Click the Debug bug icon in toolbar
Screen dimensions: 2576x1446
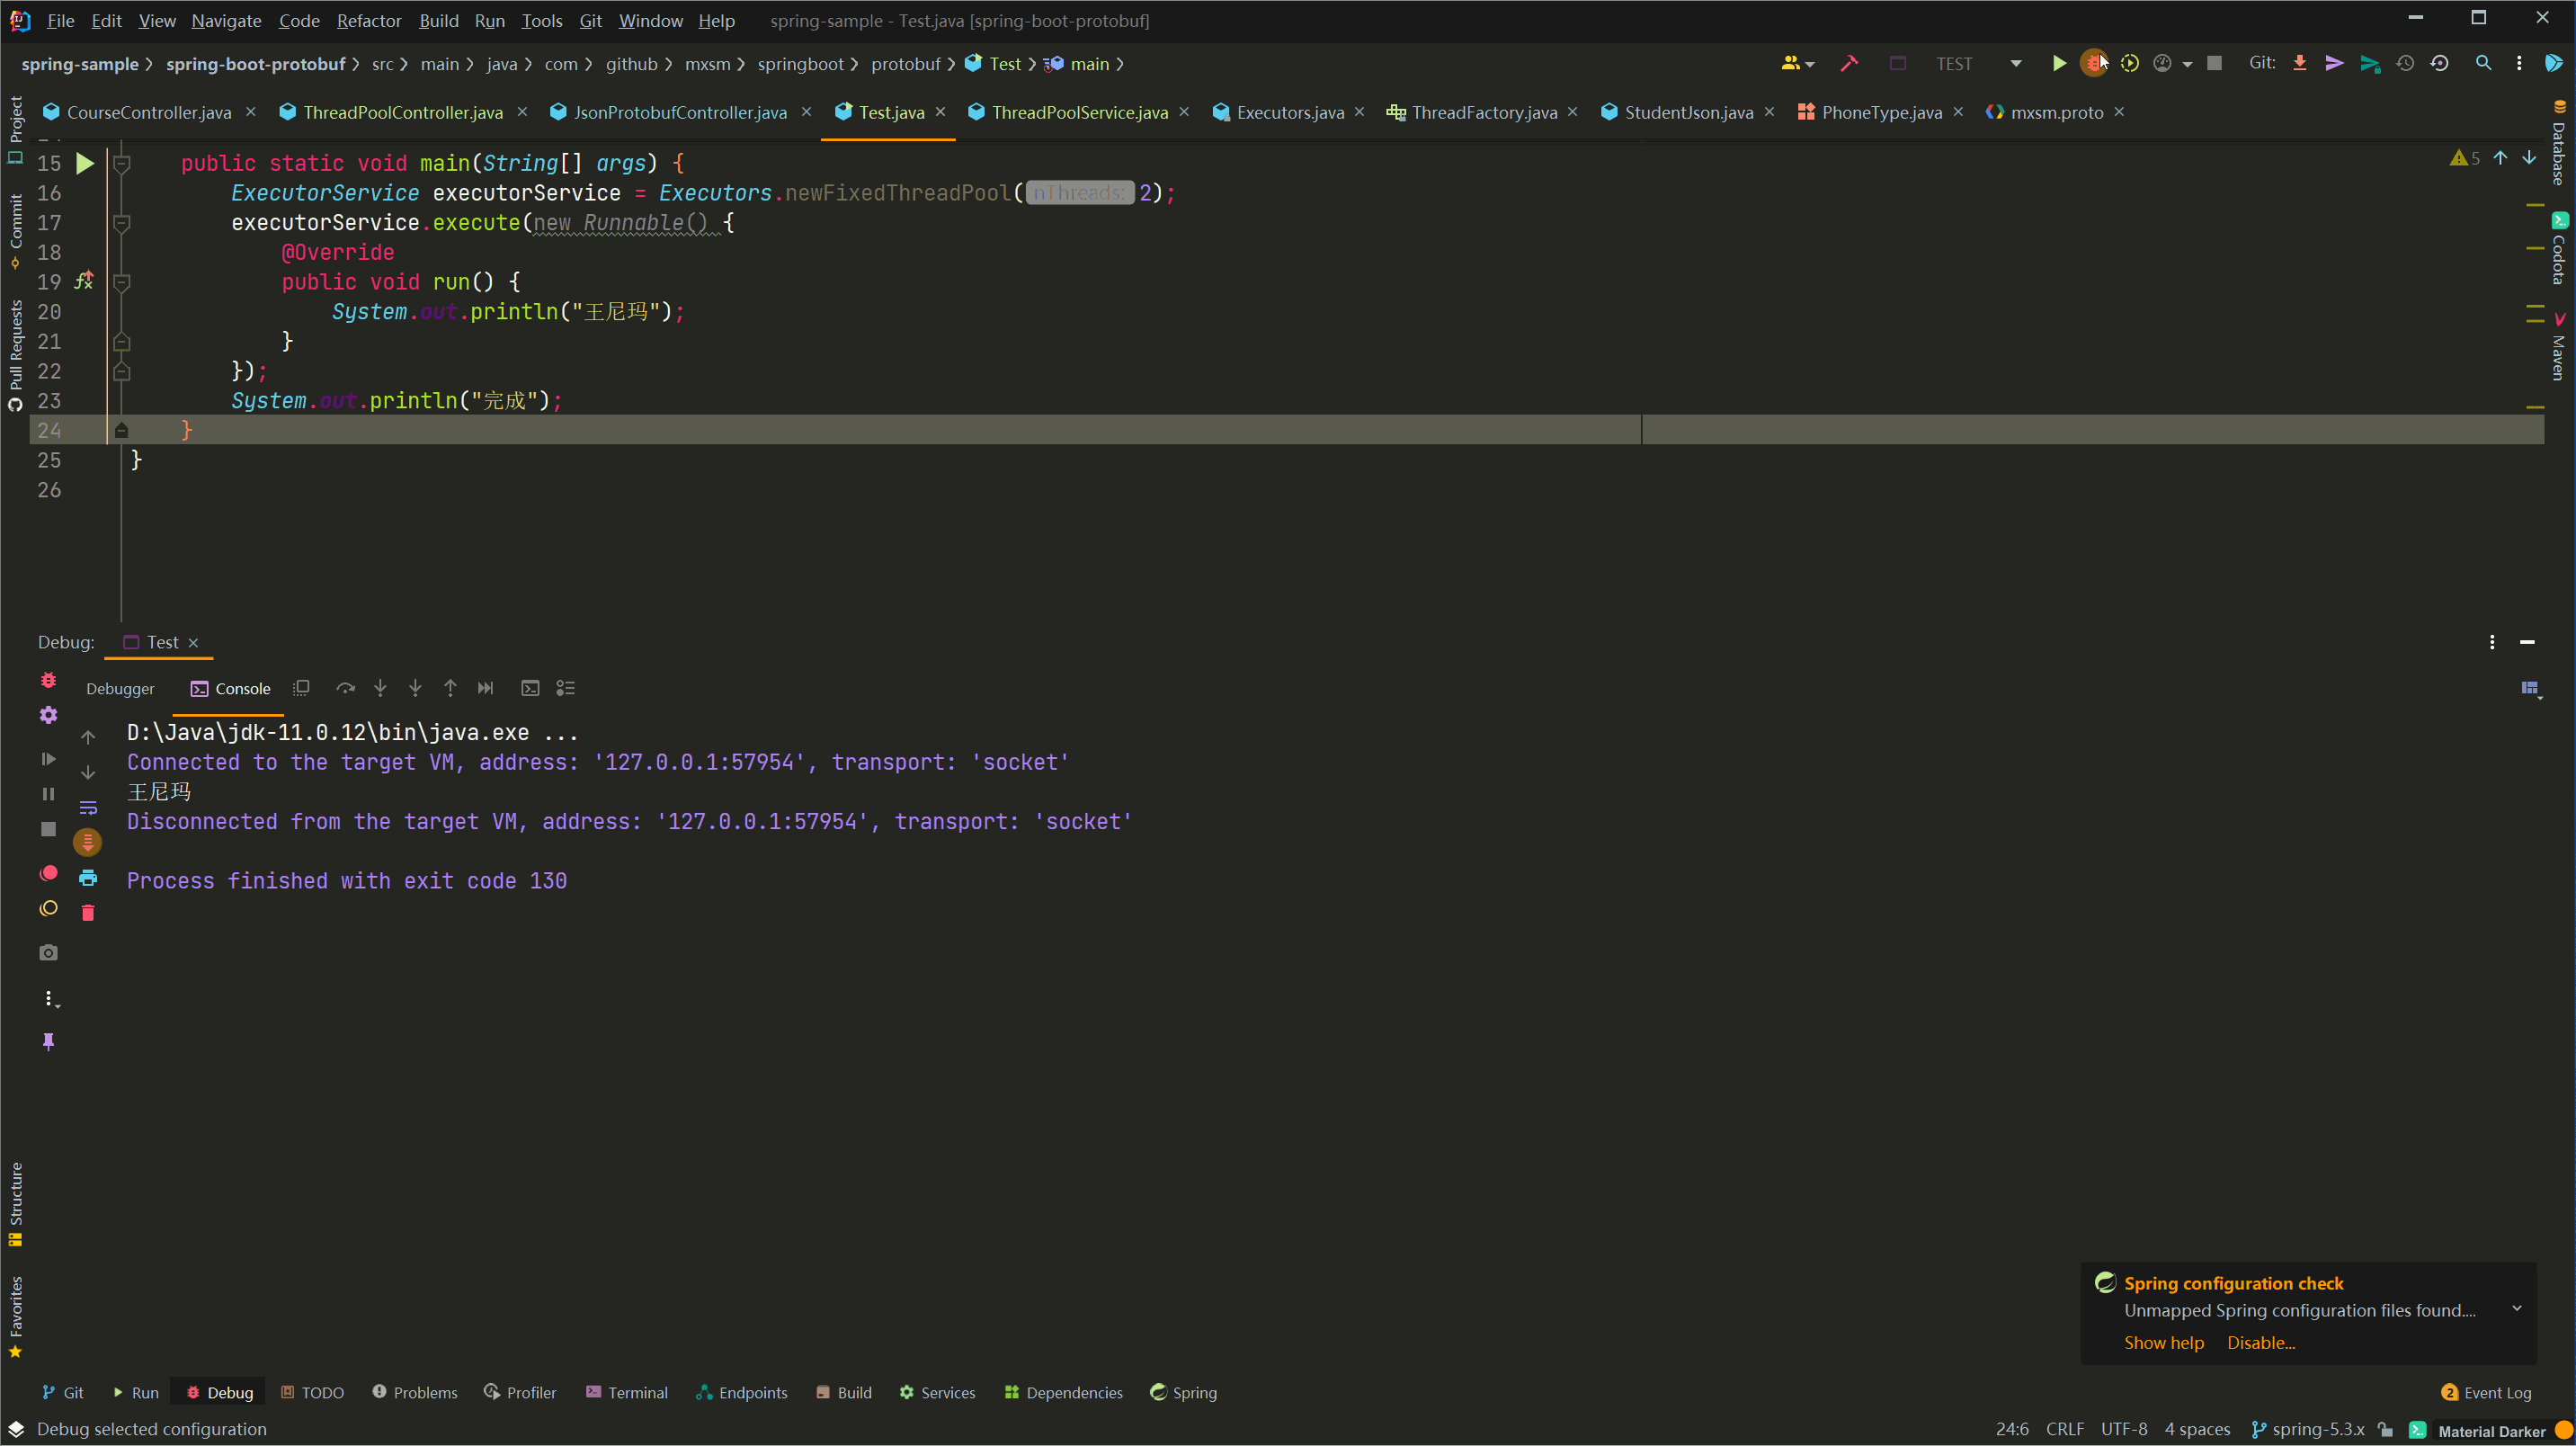point(2093,64)
